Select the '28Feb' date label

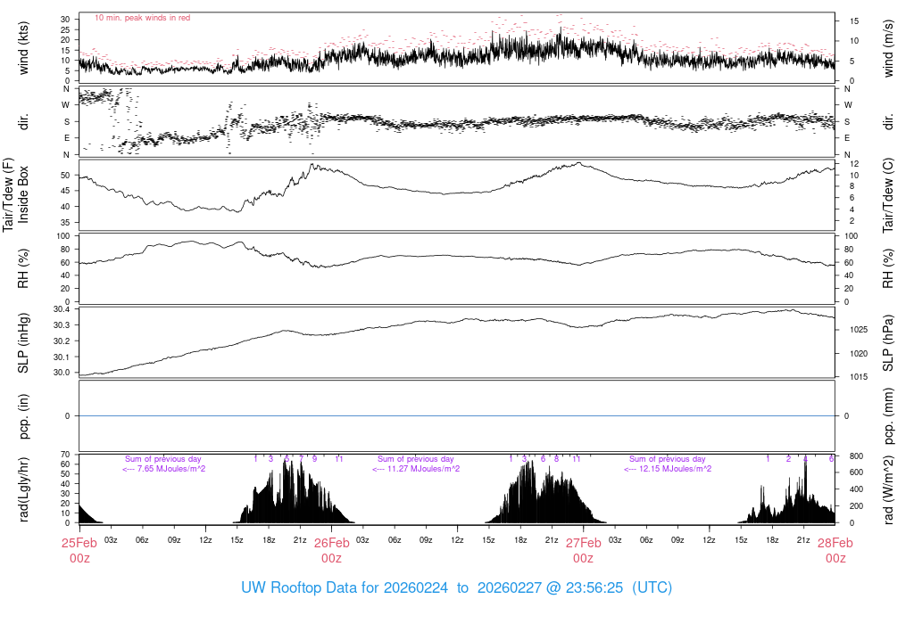[x=835, y=543]
